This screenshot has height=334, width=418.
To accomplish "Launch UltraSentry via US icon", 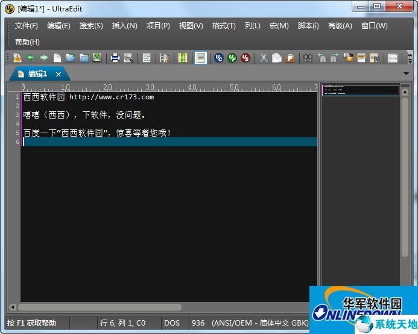I will pos(245,58).
